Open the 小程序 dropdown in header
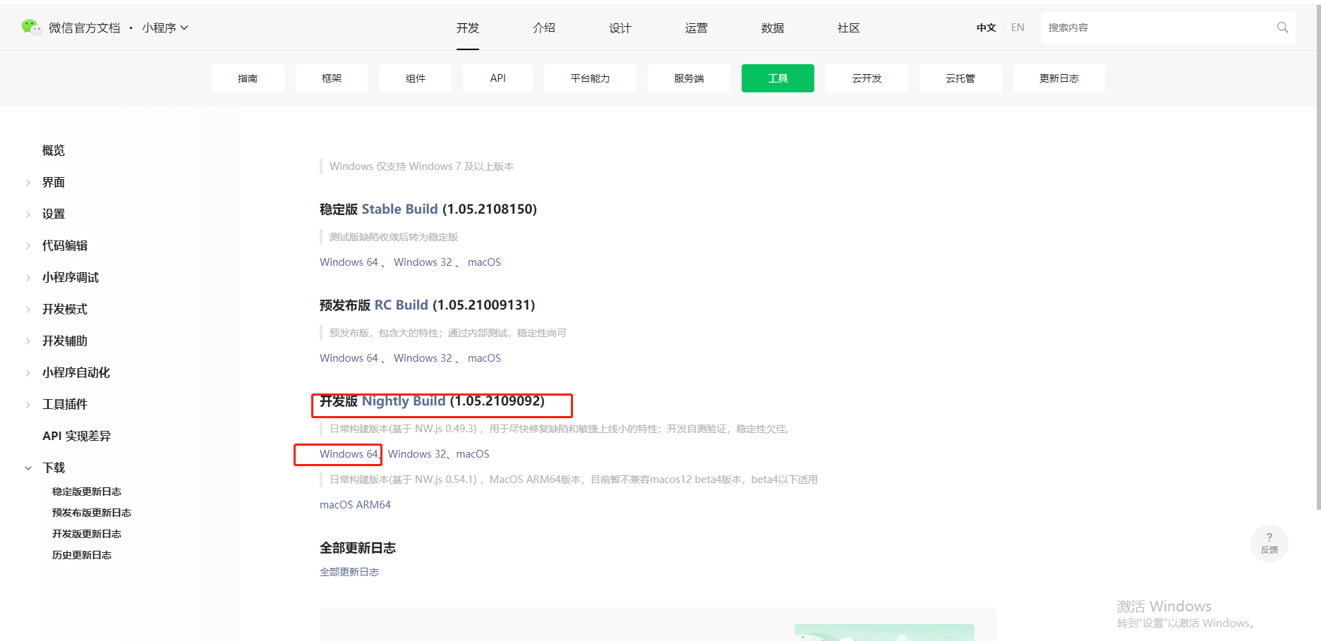 [x=165, y=28]
